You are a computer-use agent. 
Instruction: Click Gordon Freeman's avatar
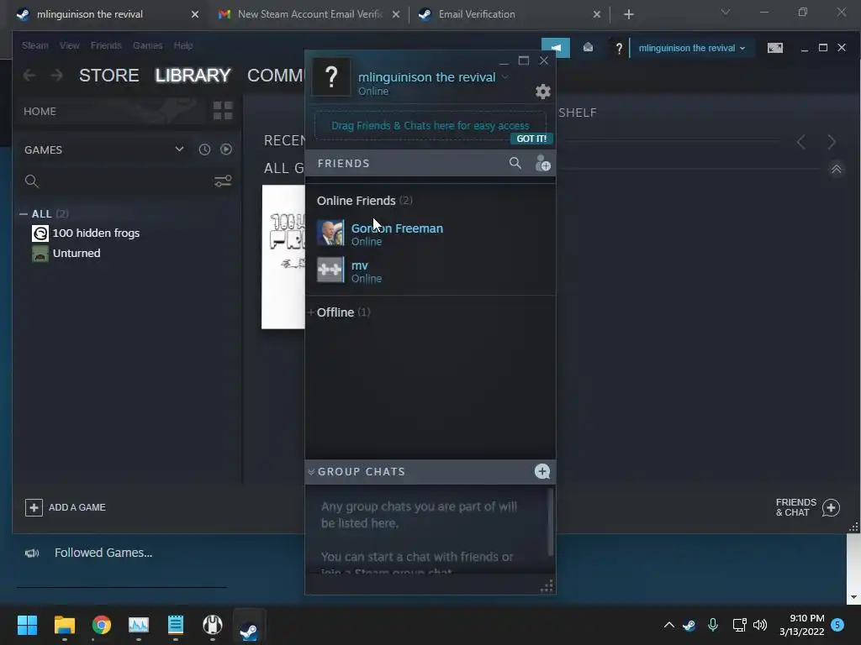pos(330,233)
